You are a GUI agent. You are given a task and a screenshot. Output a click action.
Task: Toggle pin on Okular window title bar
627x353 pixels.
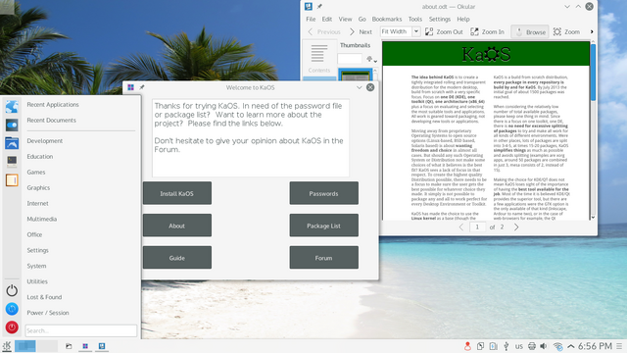coord(319,7)
